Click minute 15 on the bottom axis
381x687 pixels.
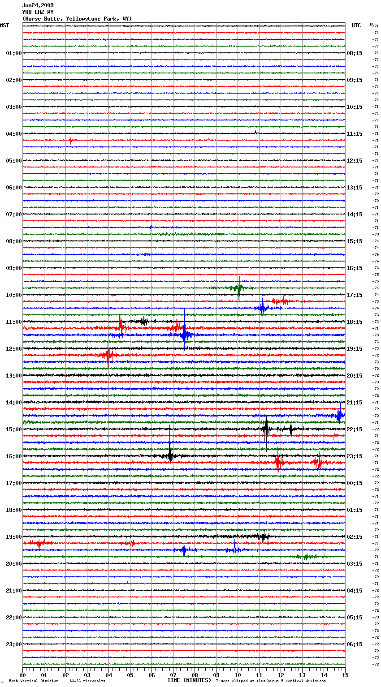point(345,675)
